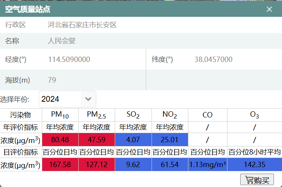This screenshot has width=282, height=187.
Task: Close the 空气质量站点 dialog
Action: click(x=269, y=9)
